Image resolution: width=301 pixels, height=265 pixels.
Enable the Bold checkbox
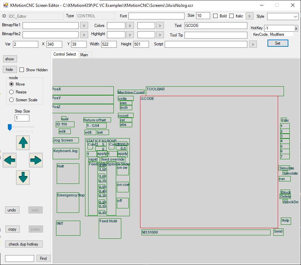[216, 16]
